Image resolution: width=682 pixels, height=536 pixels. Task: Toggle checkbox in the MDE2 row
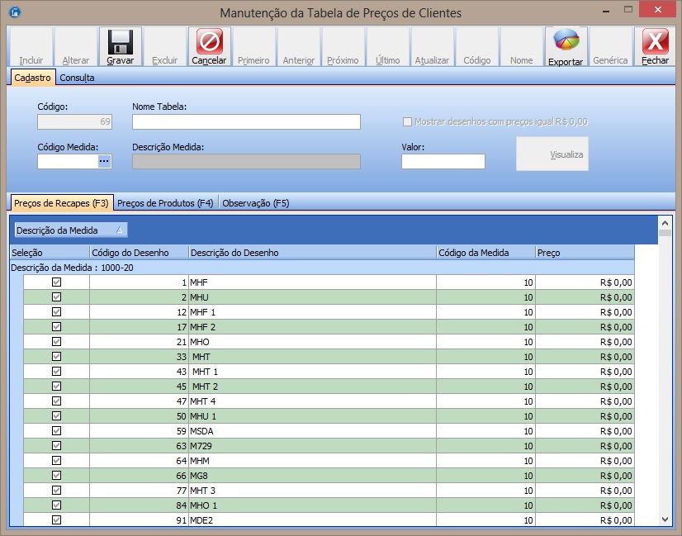pyautogui.click(x=57, y=520)
